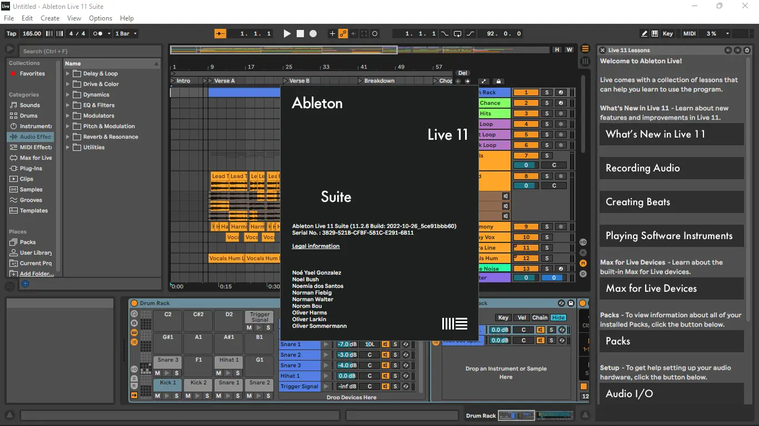Click the Arrangement Record button
Screen dimensions: 759x426
313,34
